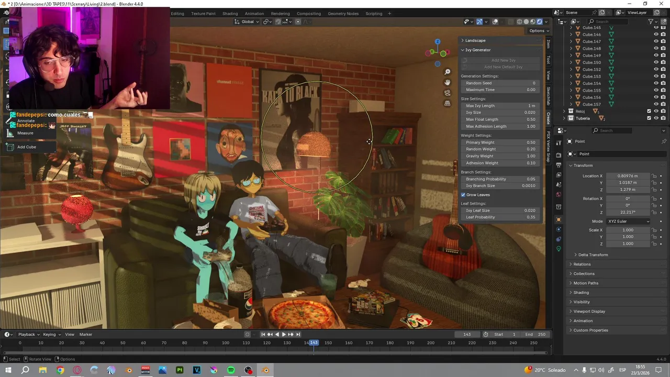Click the viewport zoom magnifier icon
The image size is (670, 377).
pyautogui.click(x=447, y=72)
